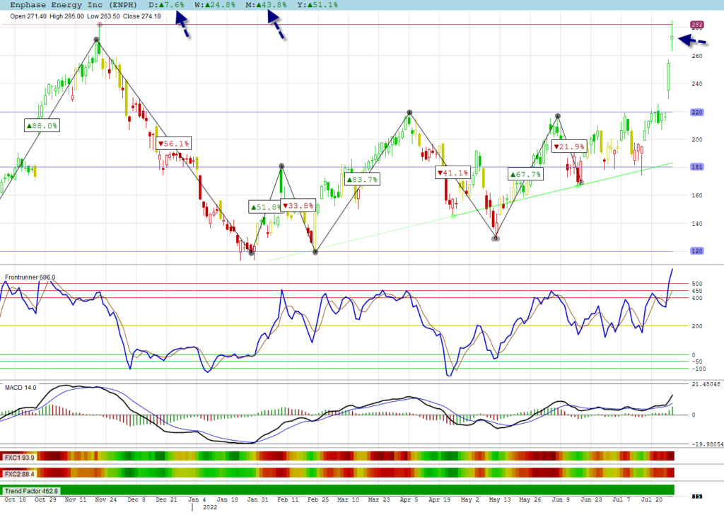724x520 pixels.
Task: Click the Apr 5 date label
Action: [x=409, y=499]
